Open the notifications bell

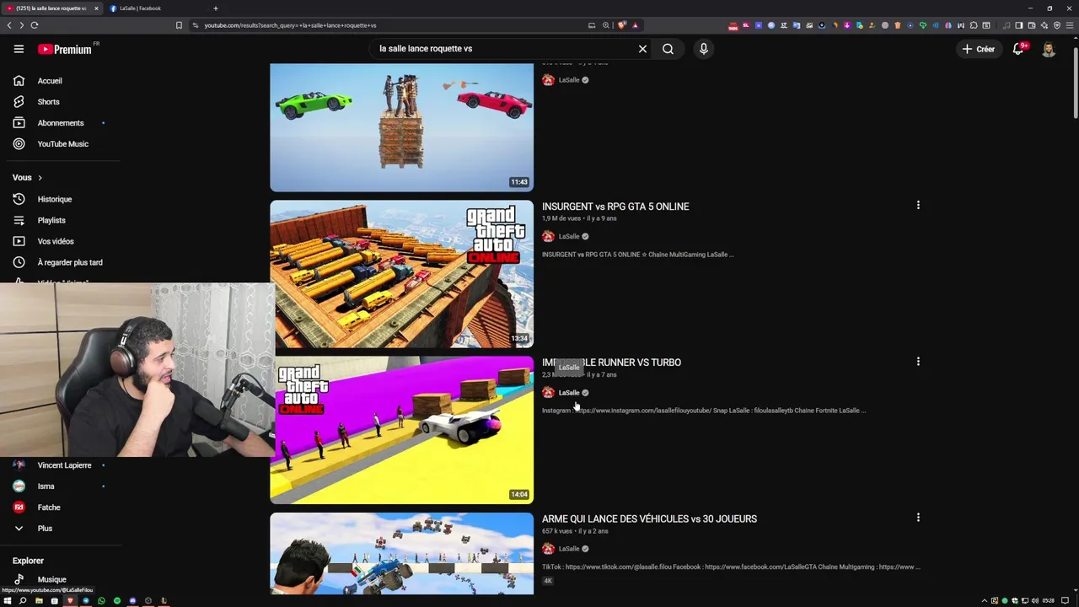1018,49
